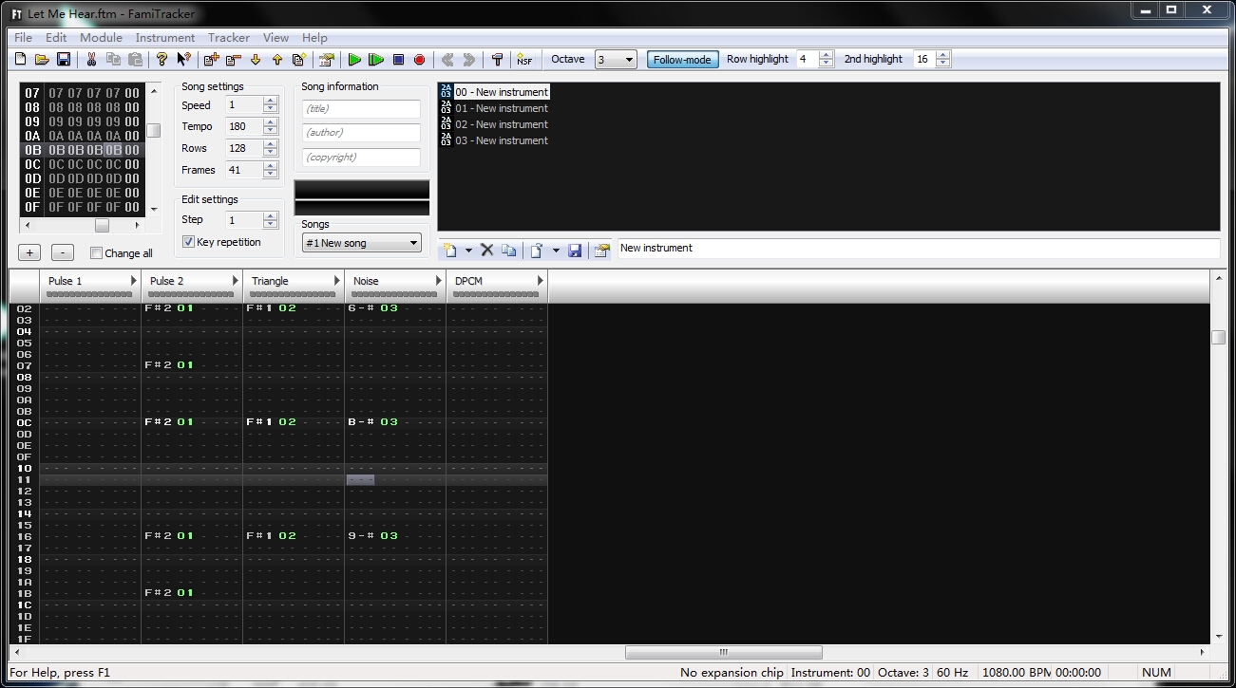The image size is (1236, 688).
Task: Save instrument with the floppy icon
Action: click(574, 251)
